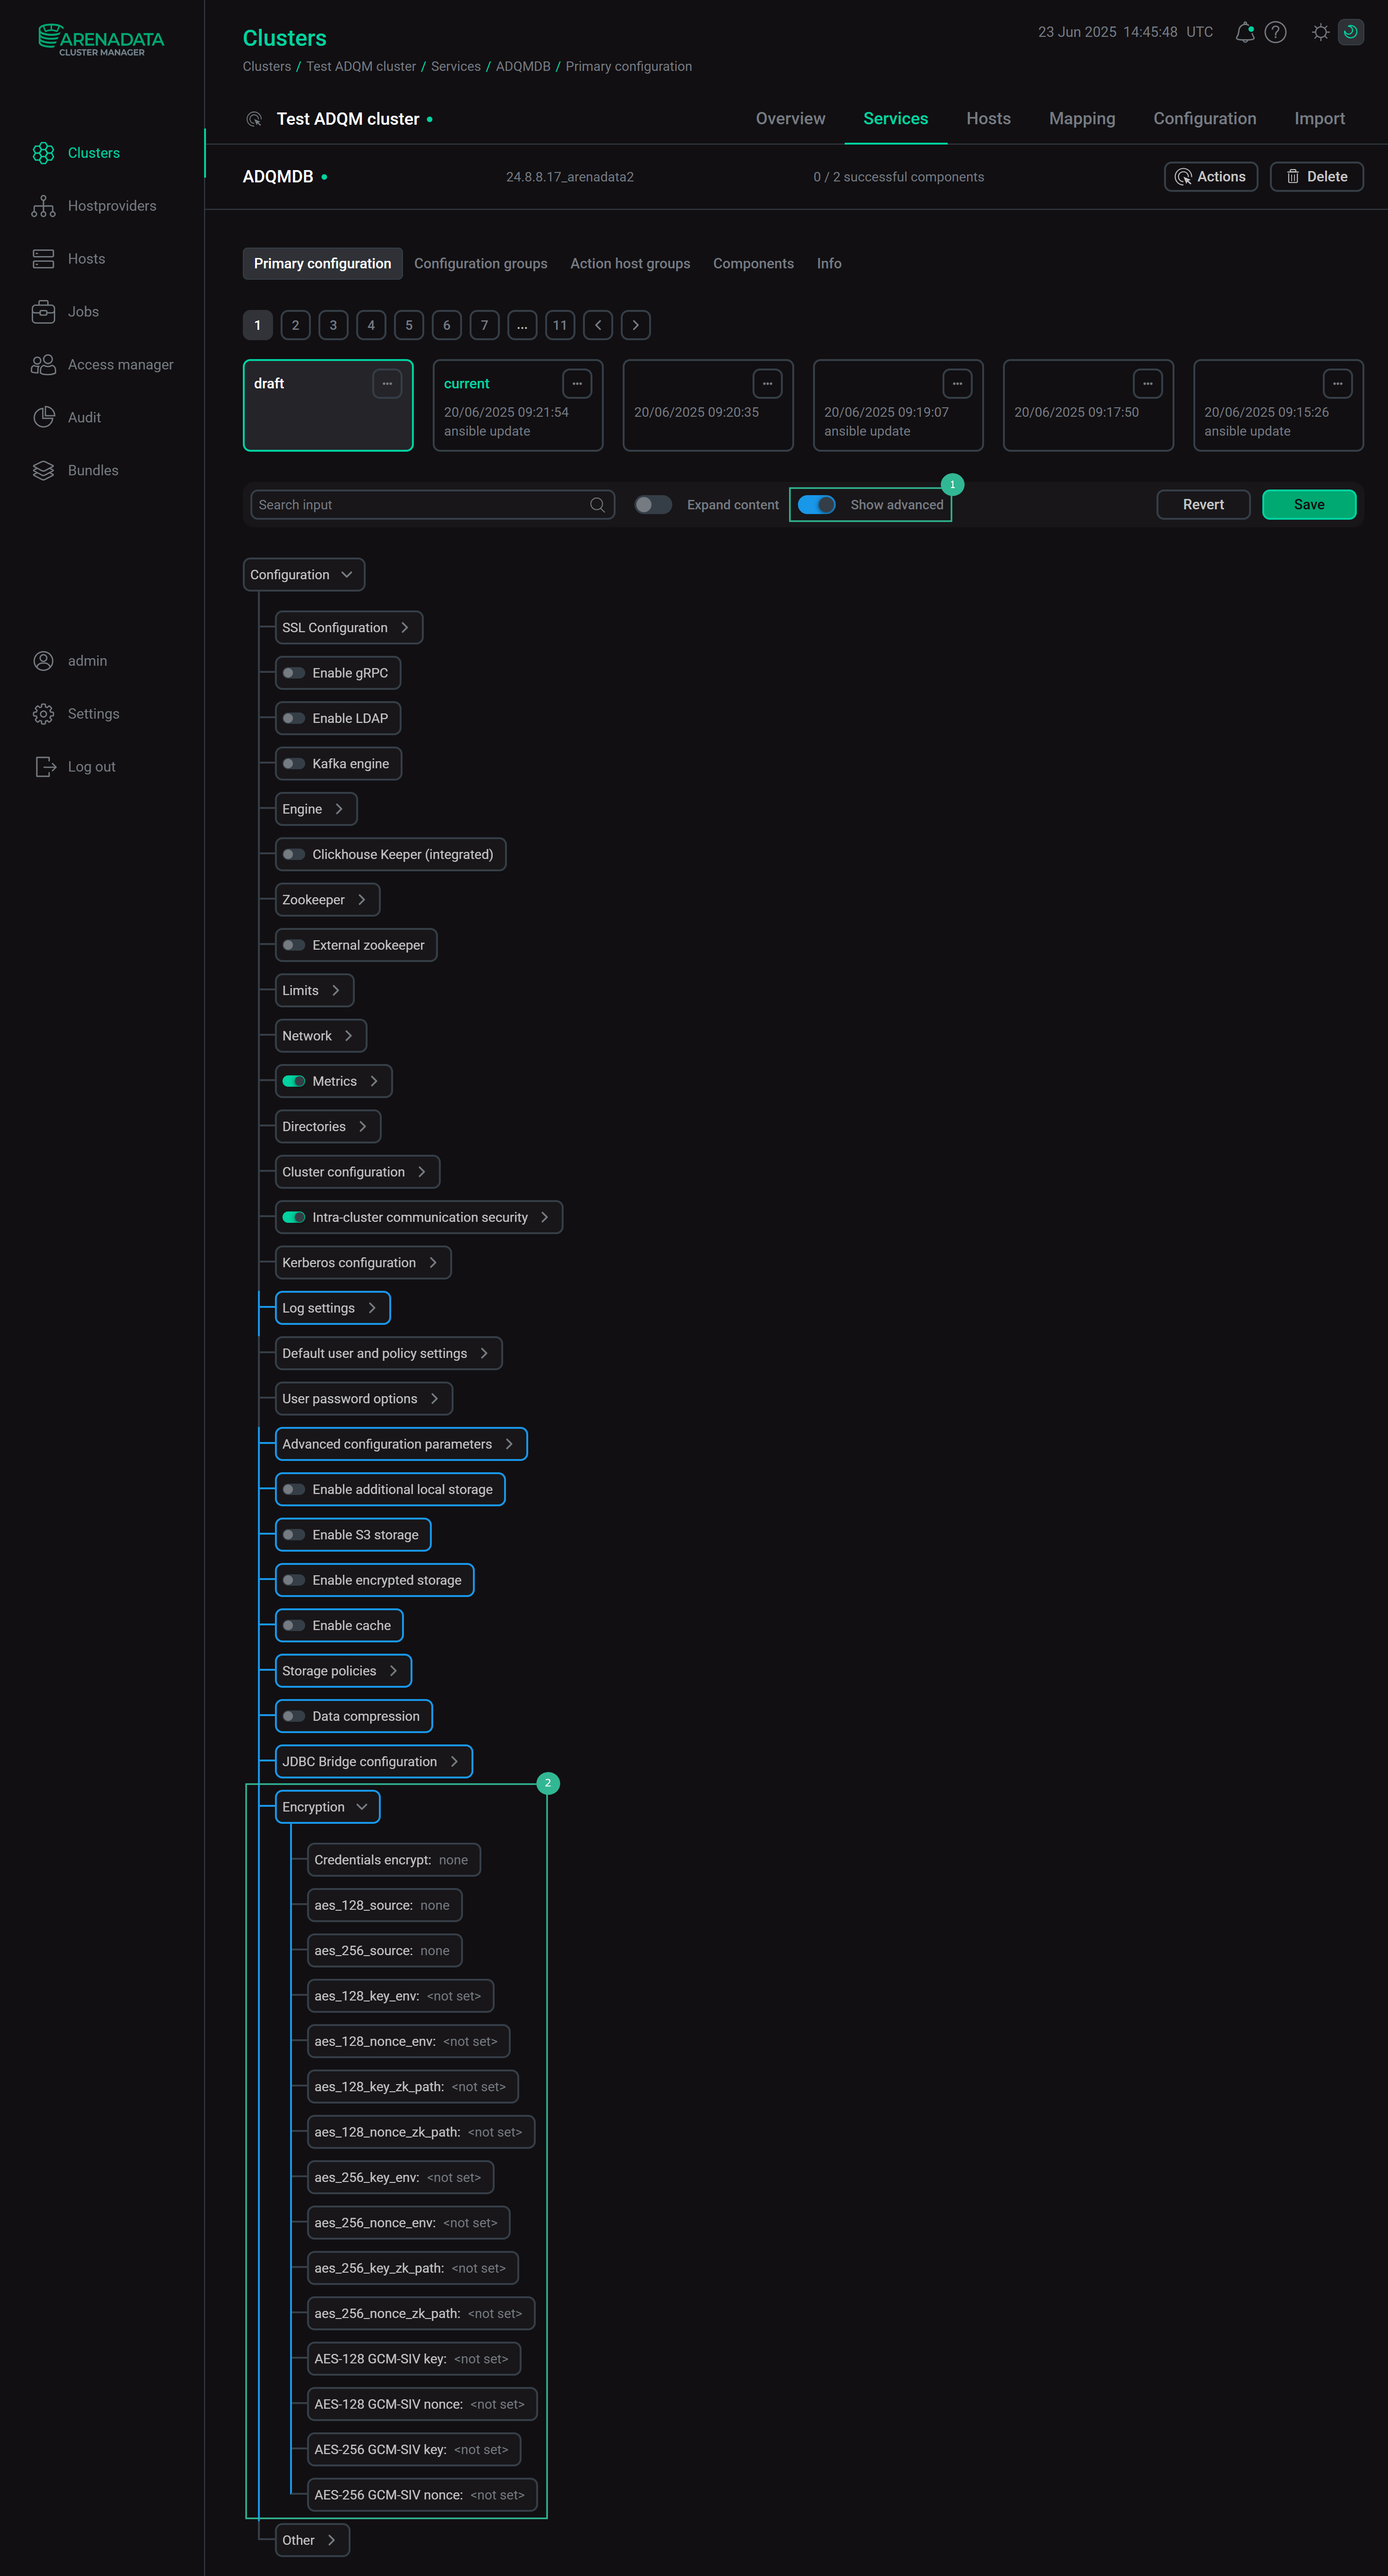Open the Actions button

(1210, 177)
